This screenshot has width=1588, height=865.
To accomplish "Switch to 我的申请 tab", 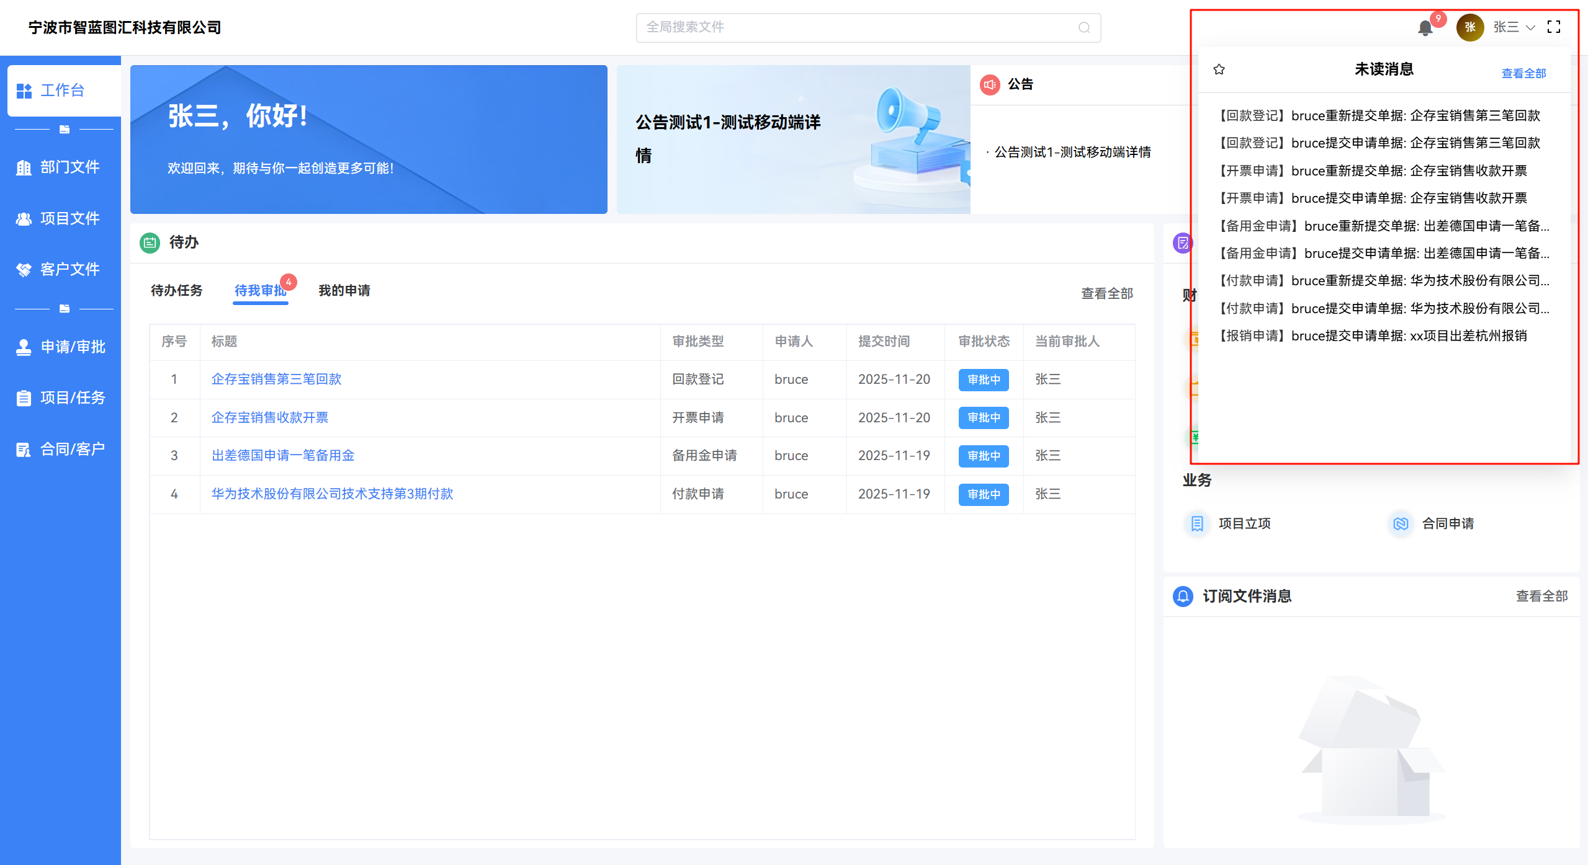I will (344, 290).
